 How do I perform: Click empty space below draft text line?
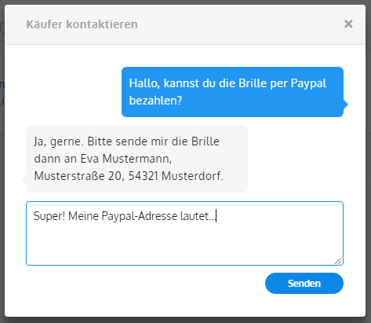click(x=183, y=244)
